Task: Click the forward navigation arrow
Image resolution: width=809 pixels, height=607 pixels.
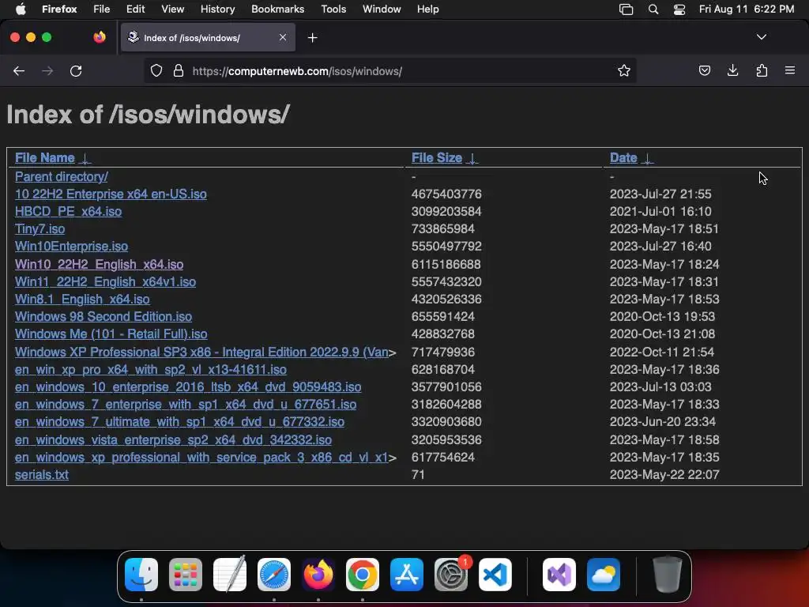Action: (x=47, y=70)
